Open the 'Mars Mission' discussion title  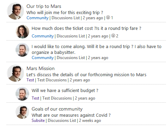point(41,68)
